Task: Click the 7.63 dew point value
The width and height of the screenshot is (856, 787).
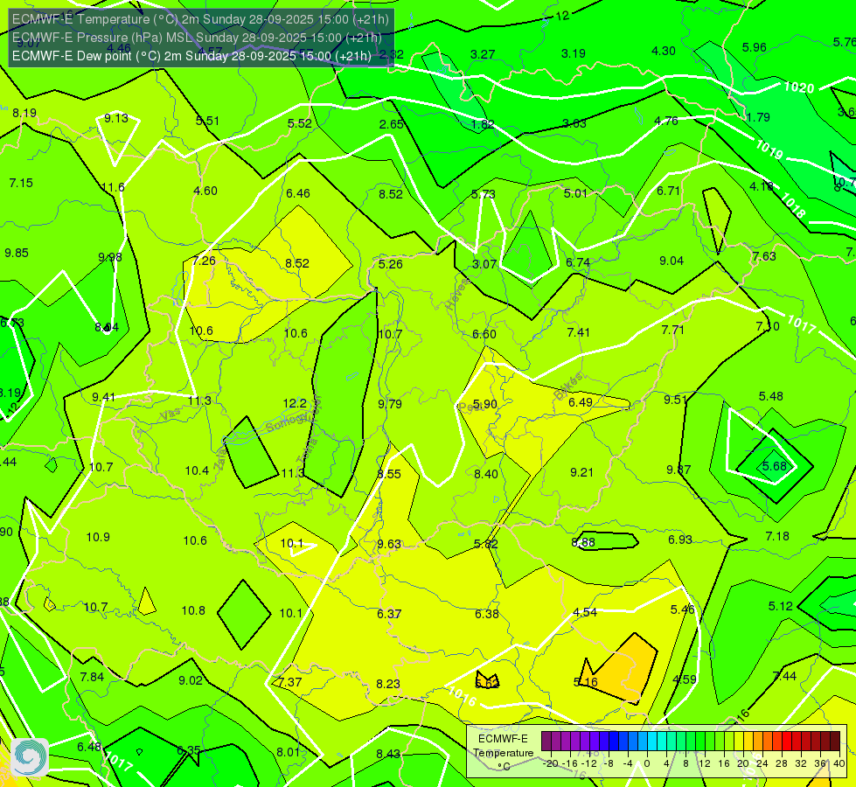Action: (x=764, y=256)
